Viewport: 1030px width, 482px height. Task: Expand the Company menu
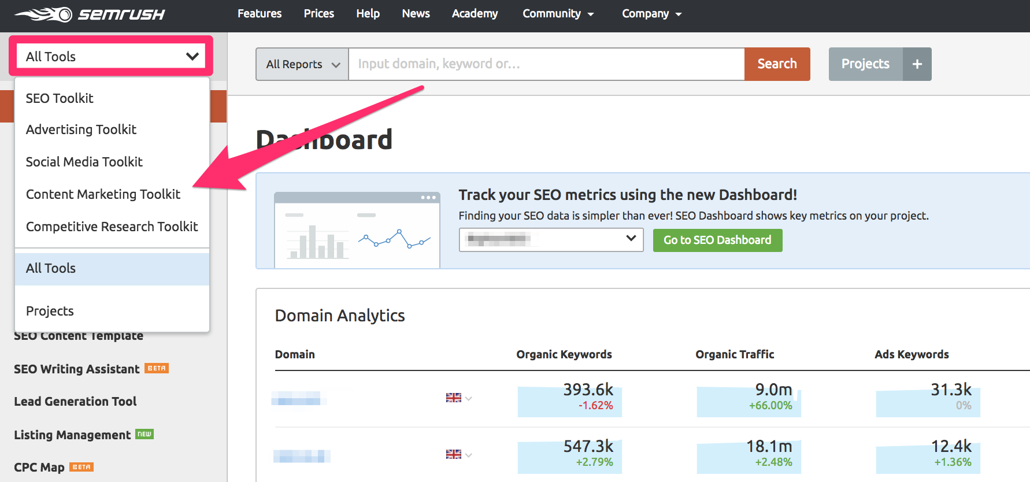coord(652,13)
